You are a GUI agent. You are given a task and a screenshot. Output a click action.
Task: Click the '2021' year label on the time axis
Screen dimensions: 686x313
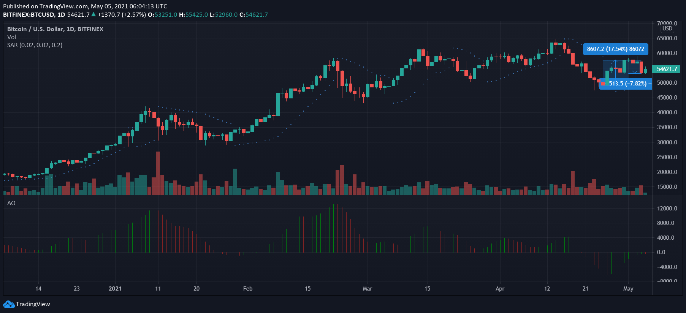tap(115, 289)
